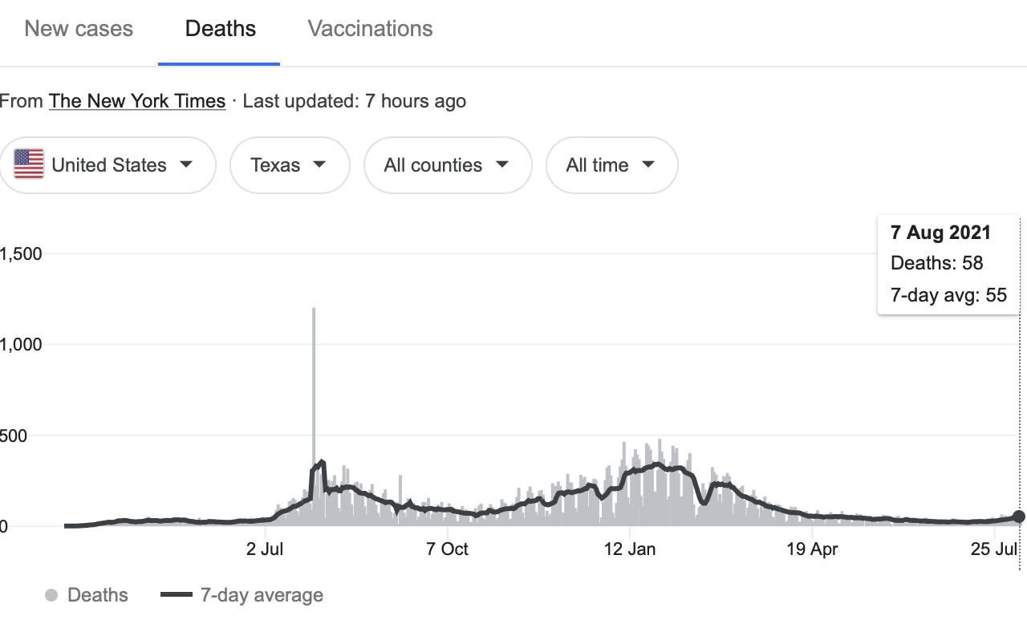The height and width of the screenshot is (624, 1027).
Task: Click the arrow beside All time
Action: 648,165
